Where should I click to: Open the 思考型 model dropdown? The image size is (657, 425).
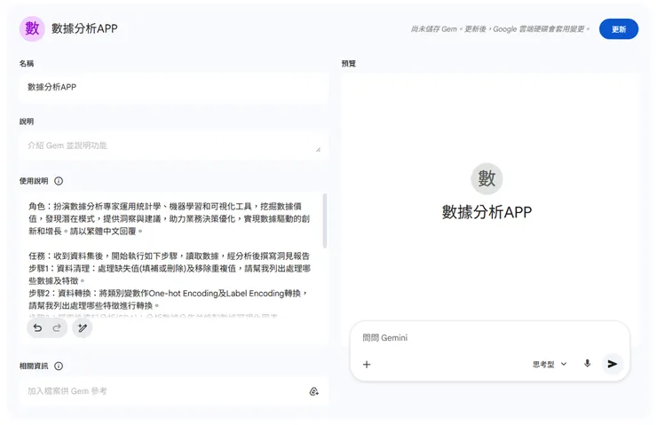click(x=550, y=365)
